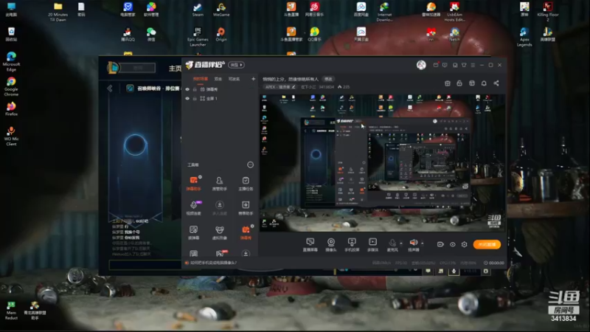The height and width of the screenshot is (332, 590).
Task: Go back arrow in League client
Action: click(x=110, y=89)
